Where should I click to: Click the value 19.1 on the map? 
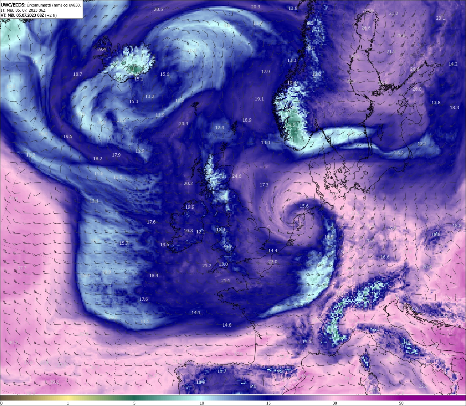tap(259, 99)
